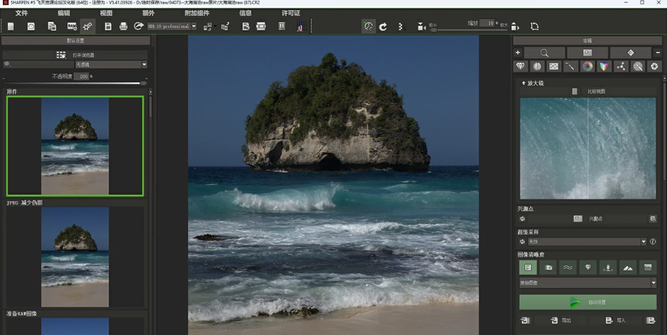The width and height of the screenshot is (667, 335).
Task: Select the 原件 preset thumbnail
Action: (x=75, y=146)
